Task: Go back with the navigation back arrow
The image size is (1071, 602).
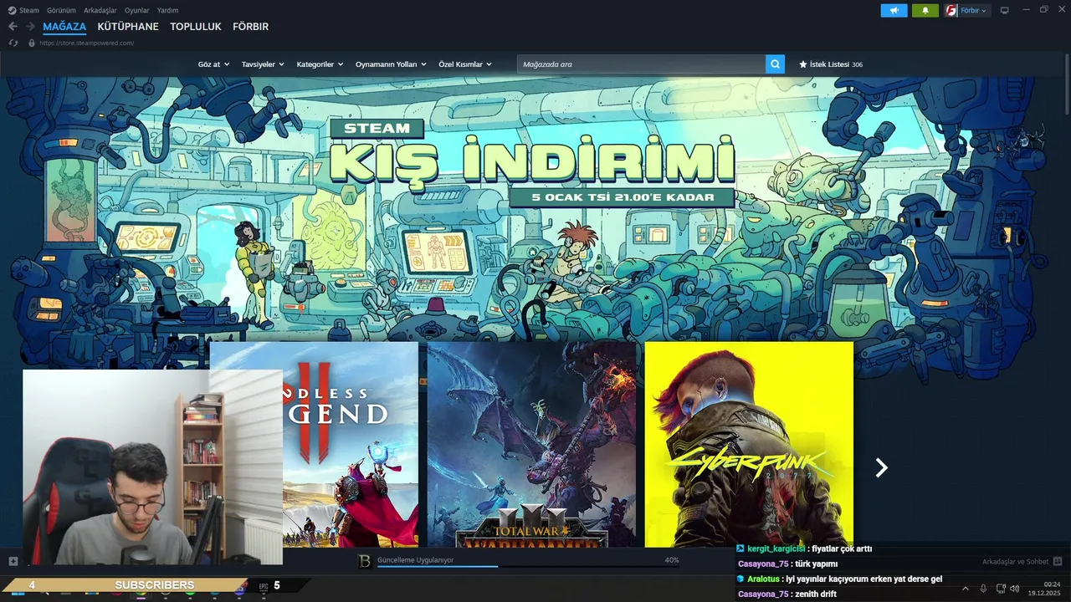Action: pyautogui.click(x=13, y=27)
